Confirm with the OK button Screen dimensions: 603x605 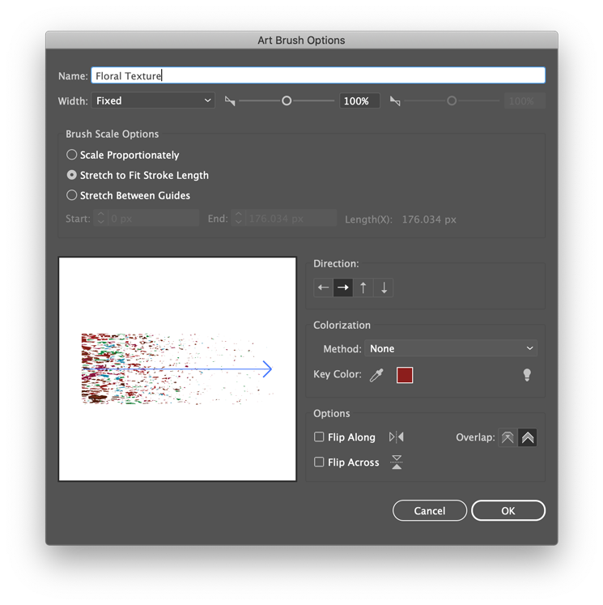tap(508, 510)
